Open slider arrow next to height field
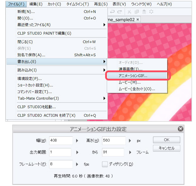 click(130, 141)
